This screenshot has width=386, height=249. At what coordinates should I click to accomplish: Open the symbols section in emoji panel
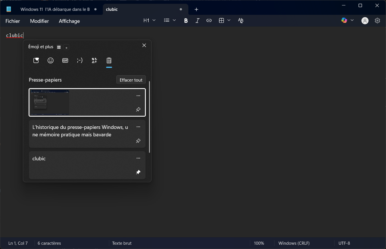(x=94, y=60)
